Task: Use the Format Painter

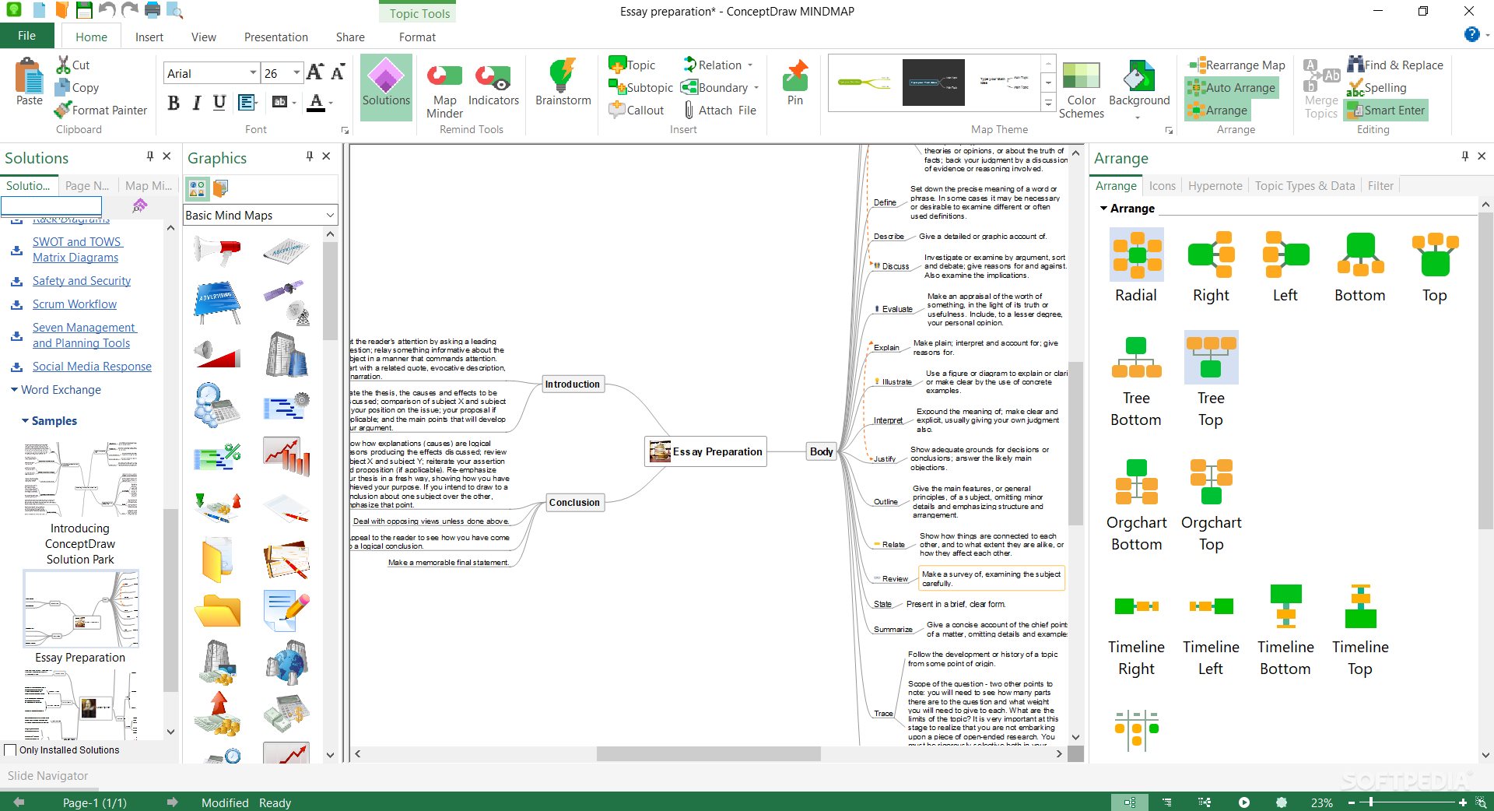Action: [100, 111]
